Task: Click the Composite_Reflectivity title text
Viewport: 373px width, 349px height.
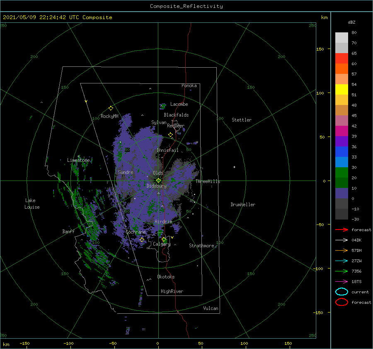Action: 186,6
